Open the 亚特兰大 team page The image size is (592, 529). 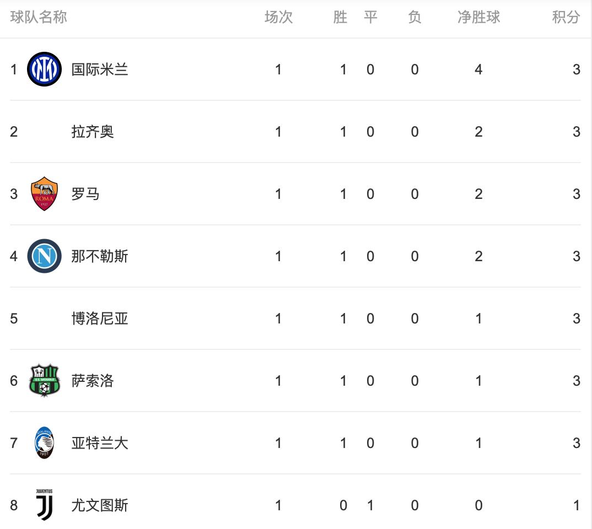coord(100,443)
